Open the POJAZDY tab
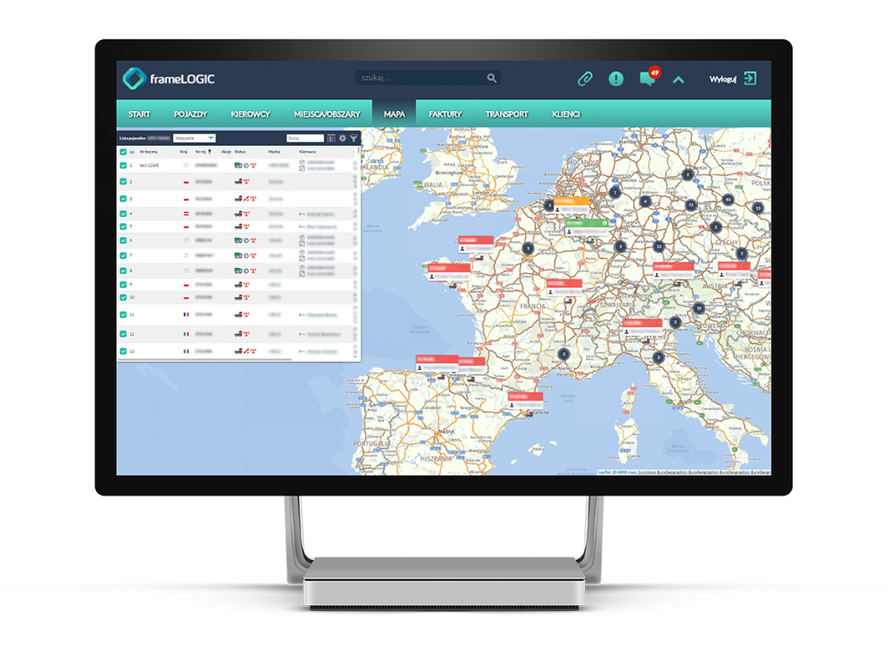 tap(190, 115)
